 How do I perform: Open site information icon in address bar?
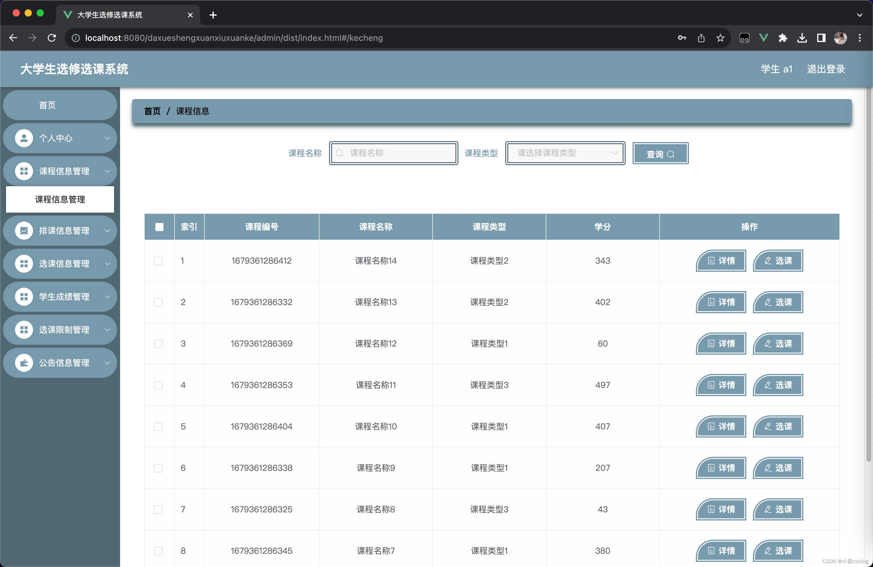(76, 38)
